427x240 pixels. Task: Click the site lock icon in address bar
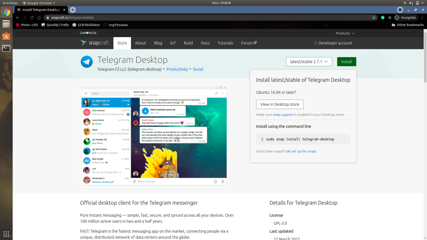coord(48,17)
